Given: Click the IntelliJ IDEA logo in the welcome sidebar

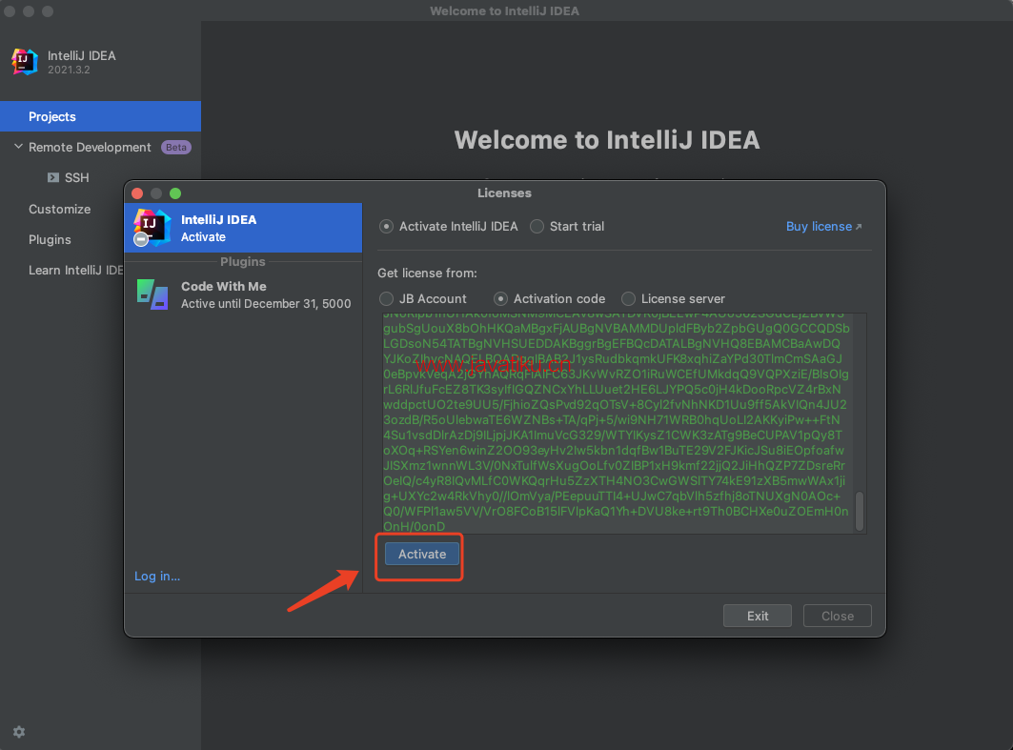Looking at the screenshot, I should (x=25, y=62).
